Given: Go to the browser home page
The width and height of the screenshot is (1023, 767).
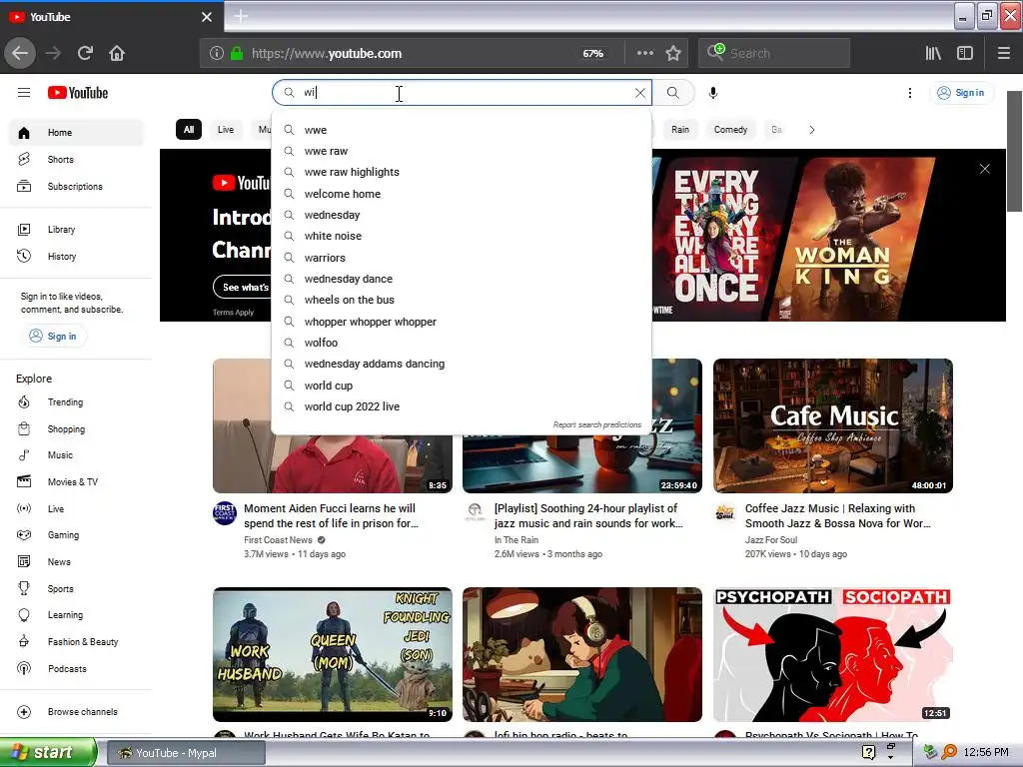Looking at the screenshot, I should pyautogui.click(x=117, y=53).
